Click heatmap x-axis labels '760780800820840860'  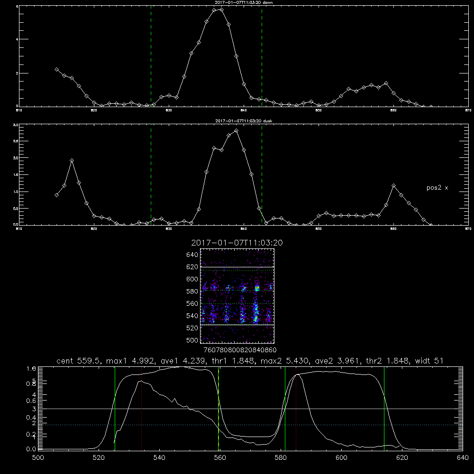coord(240,350)
